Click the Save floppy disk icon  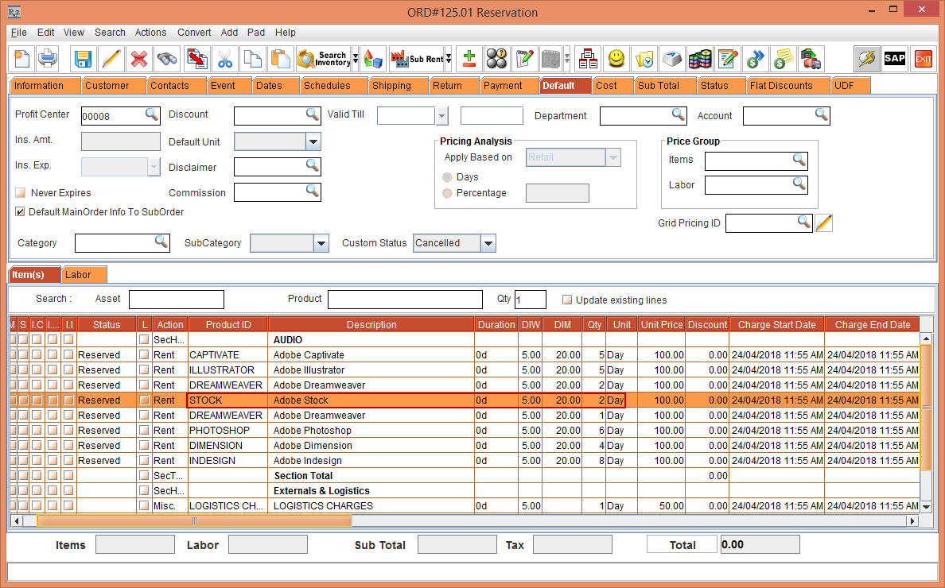tap(83, 59)
